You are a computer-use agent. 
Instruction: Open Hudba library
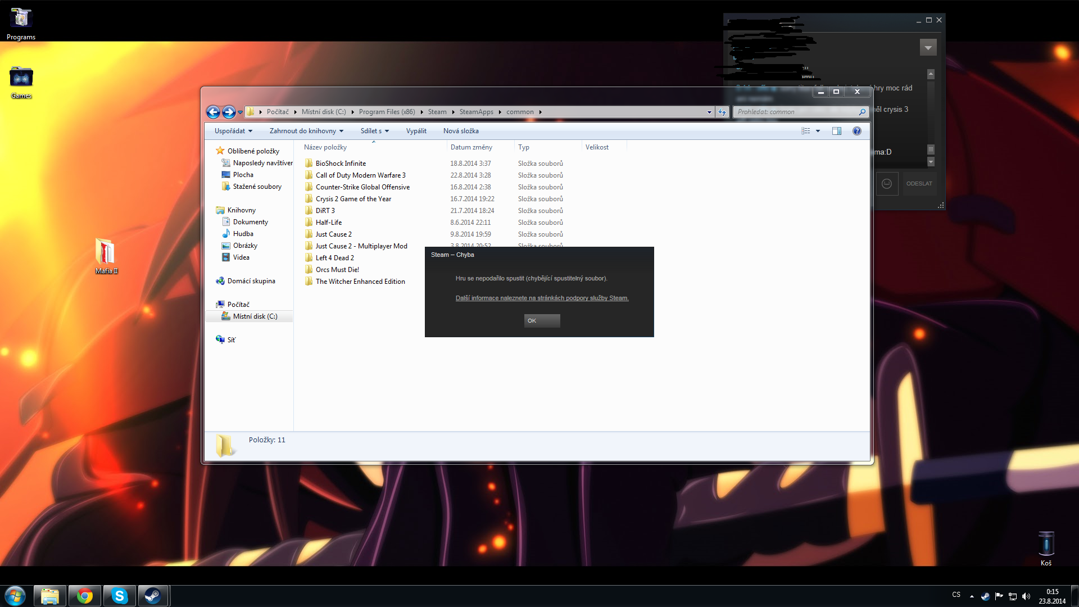pyautogui.click(x=243, y=234)
